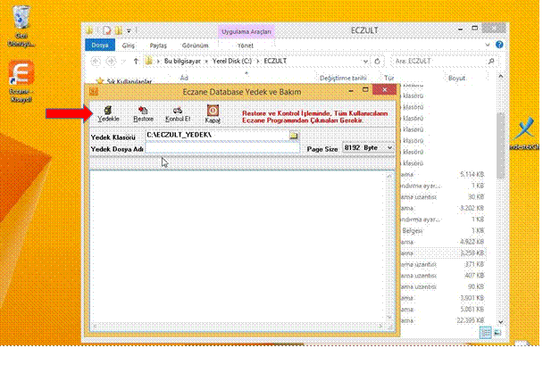Click the Explorer up-arrow navigation icon

(135, 61)
